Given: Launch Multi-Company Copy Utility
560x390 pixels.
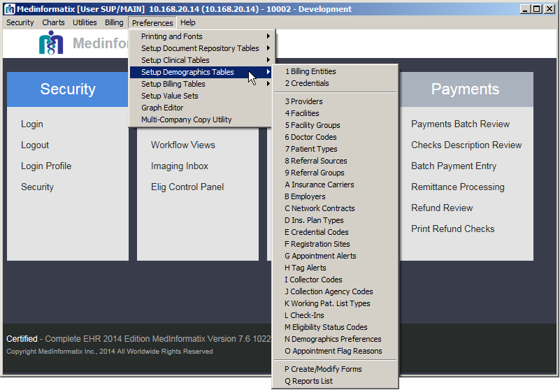Looking at the screenshot, I should click(x=202, y=120).
